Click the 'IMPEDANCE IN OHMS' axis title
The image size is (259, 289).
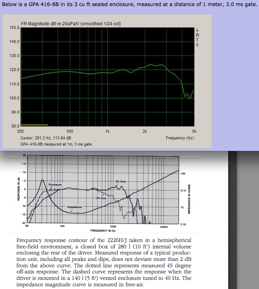pos(189,199)
